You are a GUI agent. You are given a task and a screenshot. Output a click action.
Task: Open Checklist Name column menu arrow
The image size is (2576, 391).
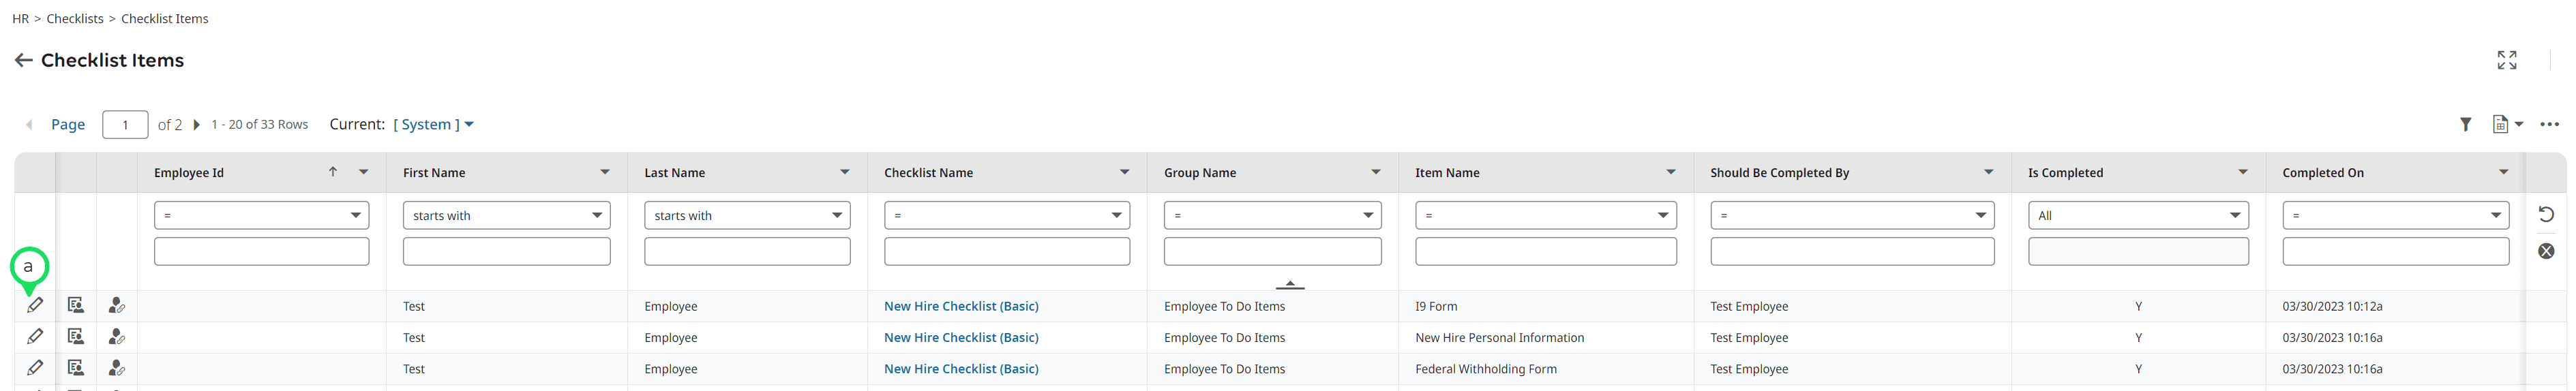1124,173
